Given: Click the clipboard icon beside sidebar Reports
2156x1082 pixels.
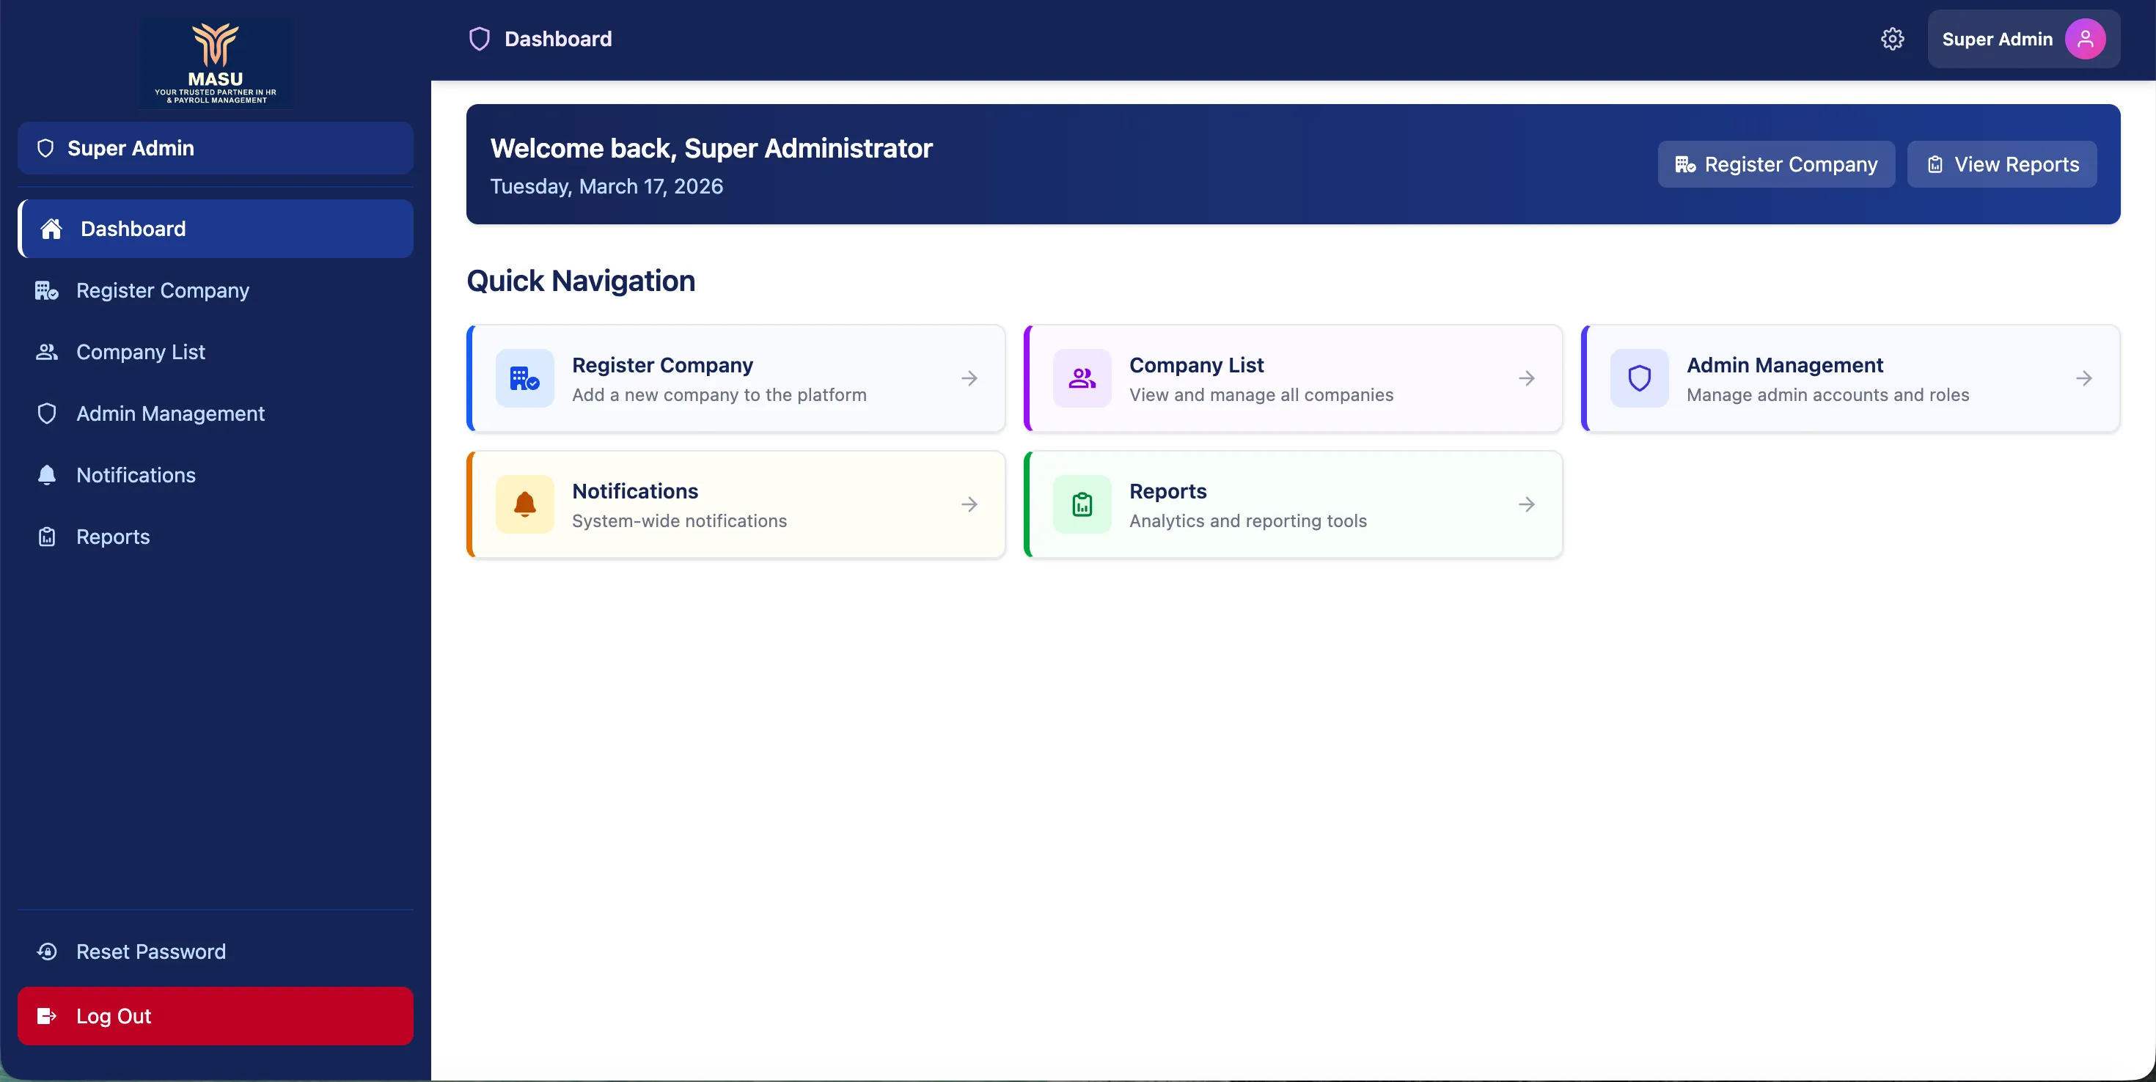Looking at the screenshot, I should pyautogui.click(x=47, y=537).
